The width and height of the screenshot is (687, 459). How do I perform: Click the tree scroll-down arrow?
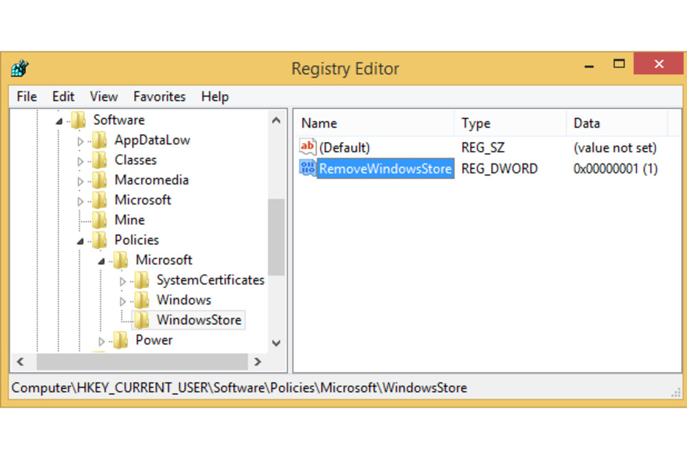tap(276, 343)
